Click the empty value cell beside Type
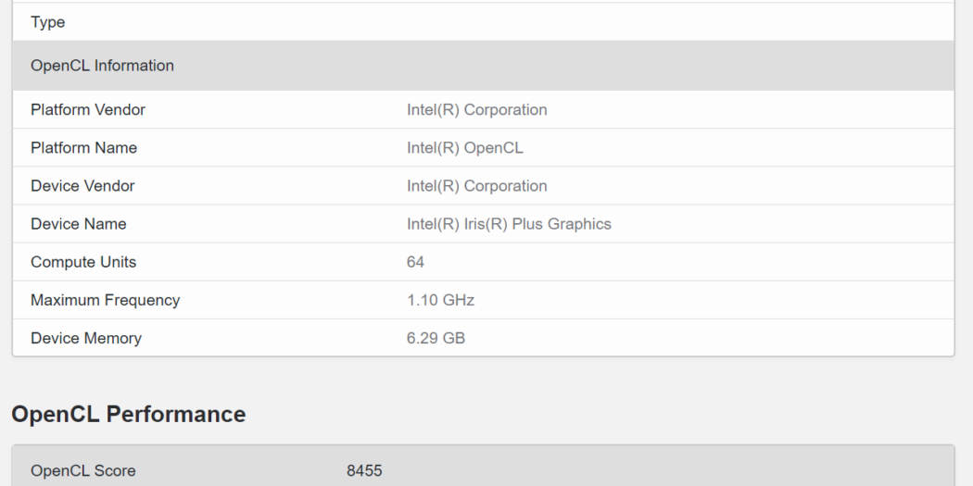 [x=649, y=22]
